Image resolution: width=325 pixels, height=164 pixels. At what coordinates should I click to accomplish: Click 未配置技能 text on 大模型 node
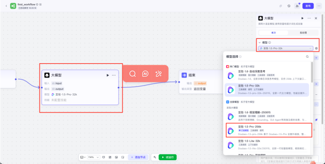[x=59, y=100]
